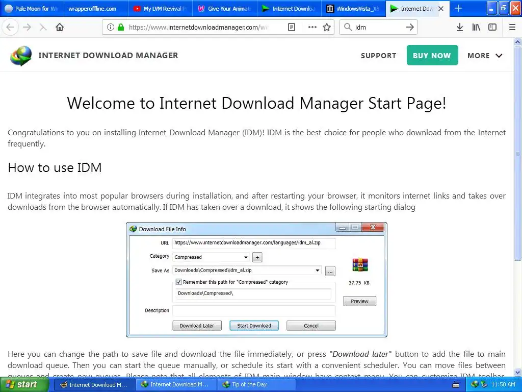
Task: Click the WinRAR archive icon in dialog image
Action: [360, 265]
